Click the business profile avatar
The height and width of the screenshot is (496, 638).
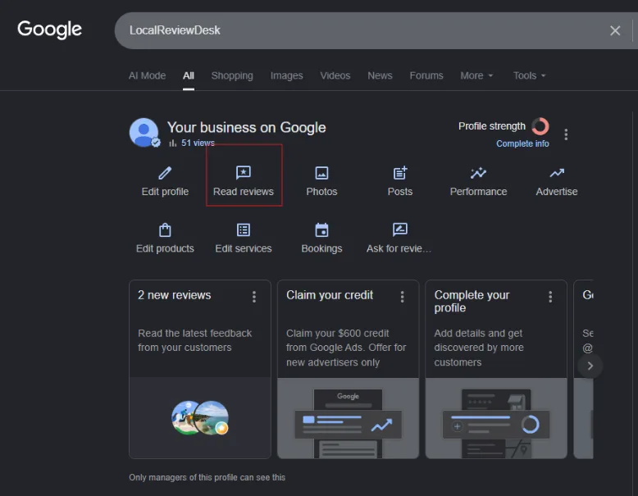click(x=144, y=133)
